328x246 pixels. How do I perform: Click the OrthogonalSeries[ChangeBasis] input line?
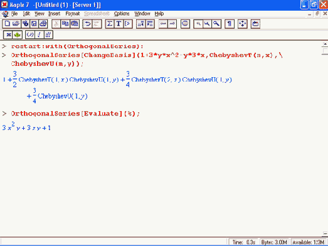coord(147,55)
